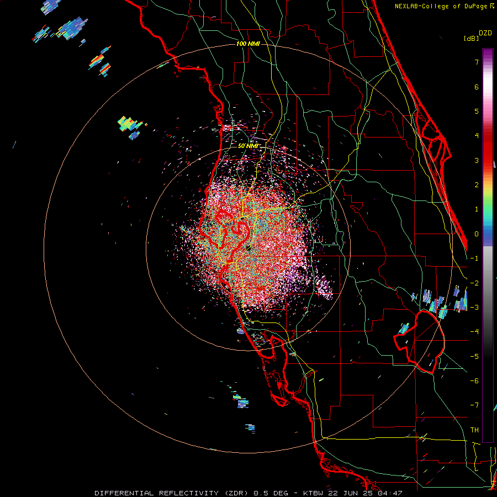This screenshot has width=497, height=497.
Task: Click the 5 dB mark on color scale
Action: 477,111
